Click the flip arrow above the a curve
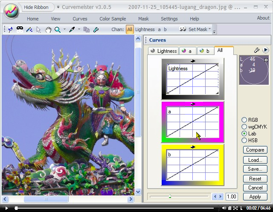 (193, 104)
